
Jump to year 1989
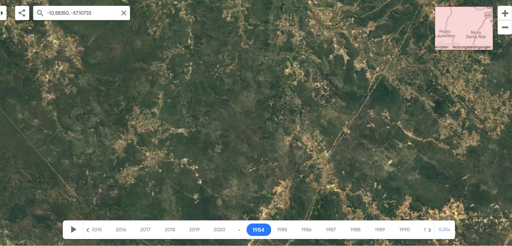[x=380, y=230]
